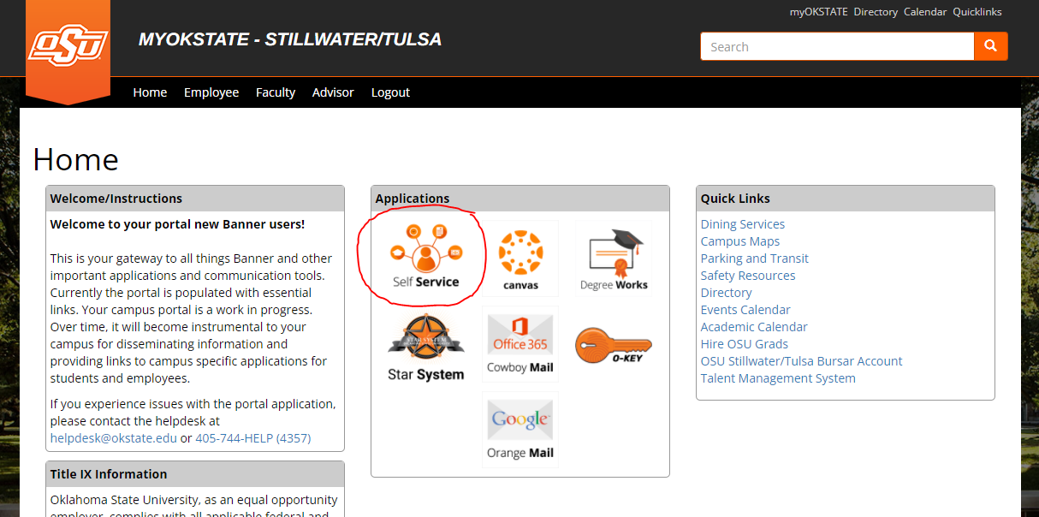
Task: Click Logout in the navigation bar
Action: point(390,92)
